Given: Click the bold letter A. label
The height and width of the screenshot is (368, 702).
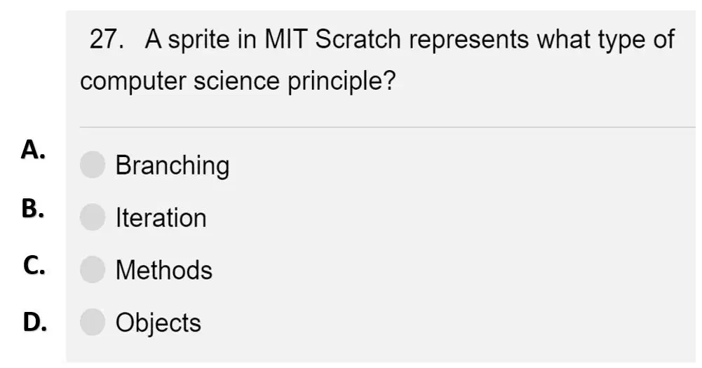Looking at the screenshot, I should tap(33, 149).
